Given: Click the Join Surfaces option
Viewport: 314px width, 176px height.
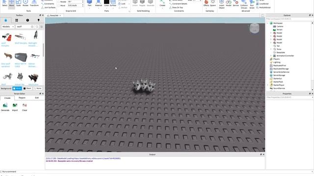Looking at the screenshot, I should pyautogui.click(x=48, y=7).
